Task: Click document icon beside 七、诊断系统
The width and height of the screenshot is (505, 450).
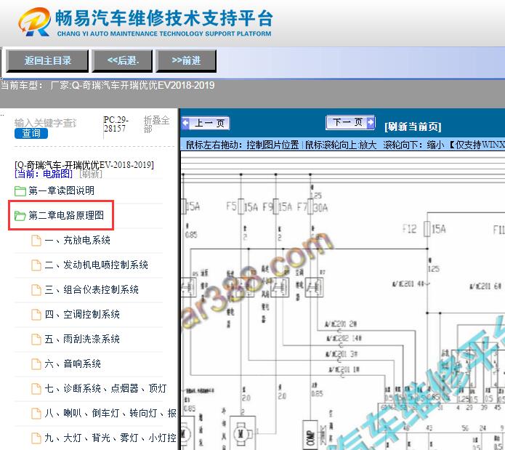Action: (x=36, y=388)
